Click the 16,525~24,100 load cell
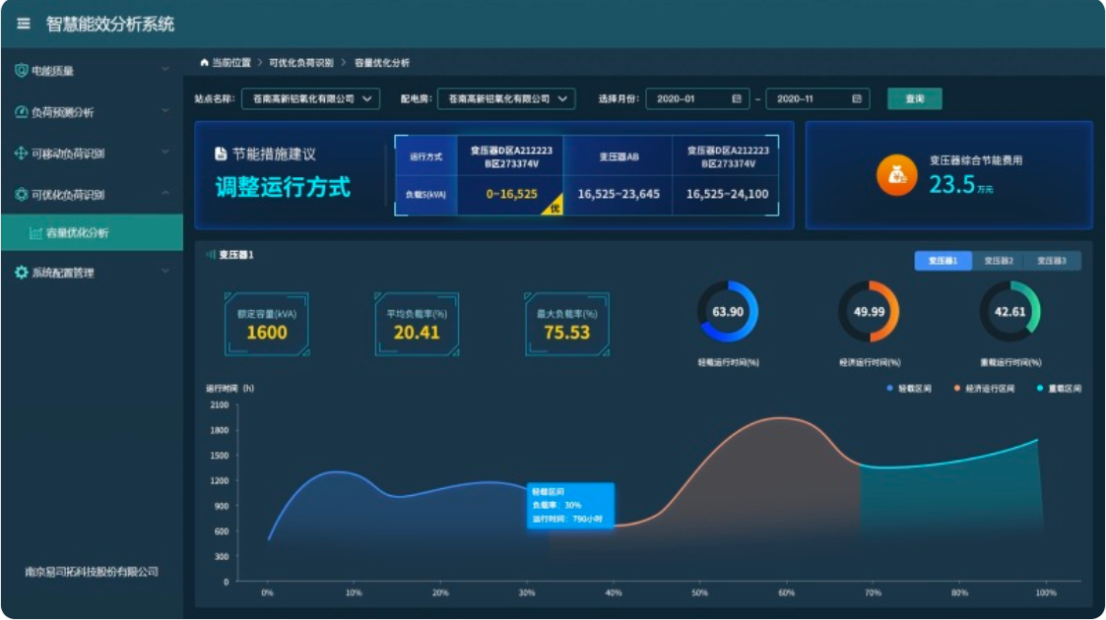This screenshot has width=1106, height=620. coord(727,194)
